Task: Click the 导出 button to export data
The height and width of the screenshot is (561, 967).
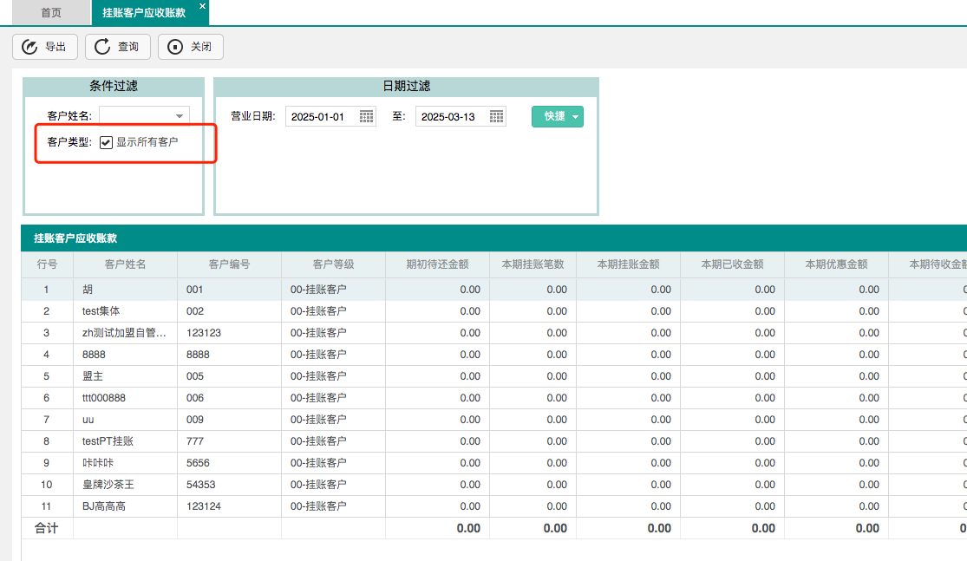Action: point(44,47)
